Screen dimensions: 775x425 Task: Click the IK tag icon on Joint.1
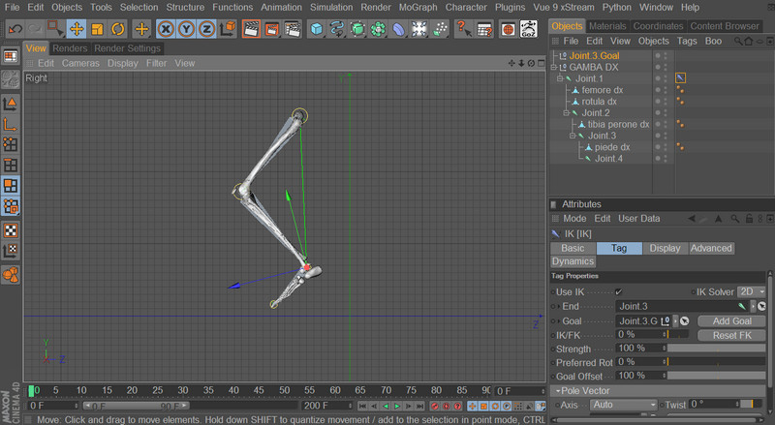[681, 77]
